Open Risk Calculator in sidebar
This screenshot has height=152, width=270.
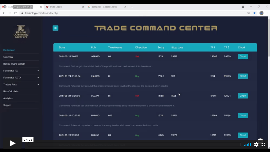pyautogui.click(x=11, y=91)
